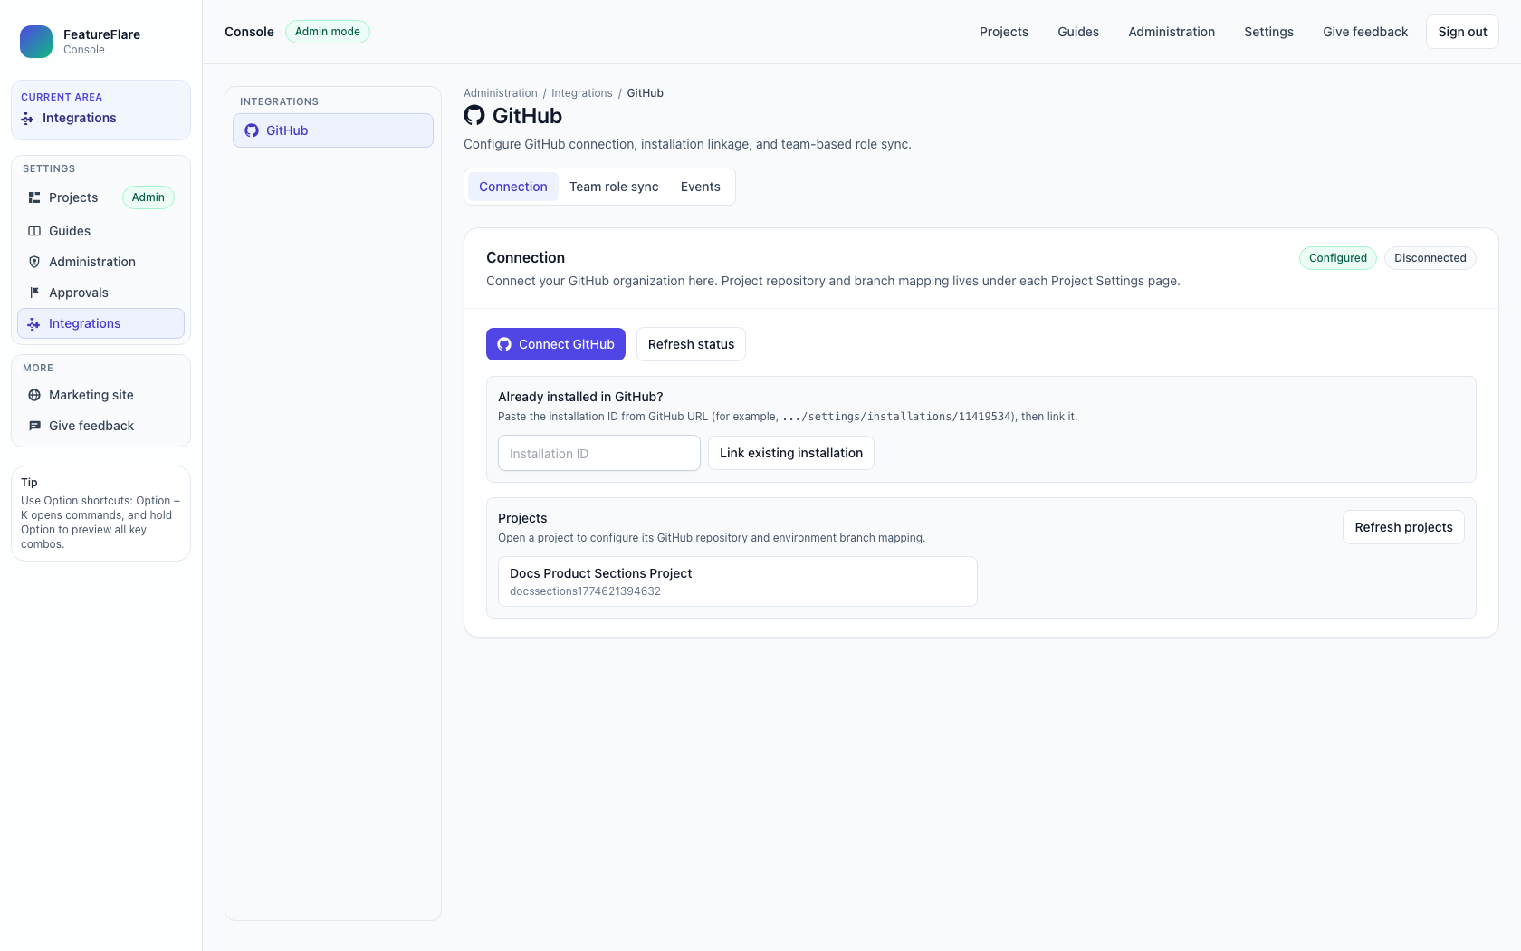The image size is (1521, 951).
Task: Click the Integrations entry under Current Area
Action: (80, 119)
